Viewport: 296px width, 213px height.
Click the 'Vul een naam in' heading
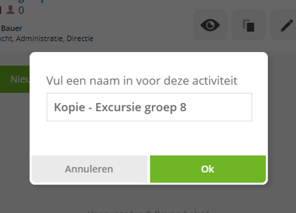click(141, 80)
